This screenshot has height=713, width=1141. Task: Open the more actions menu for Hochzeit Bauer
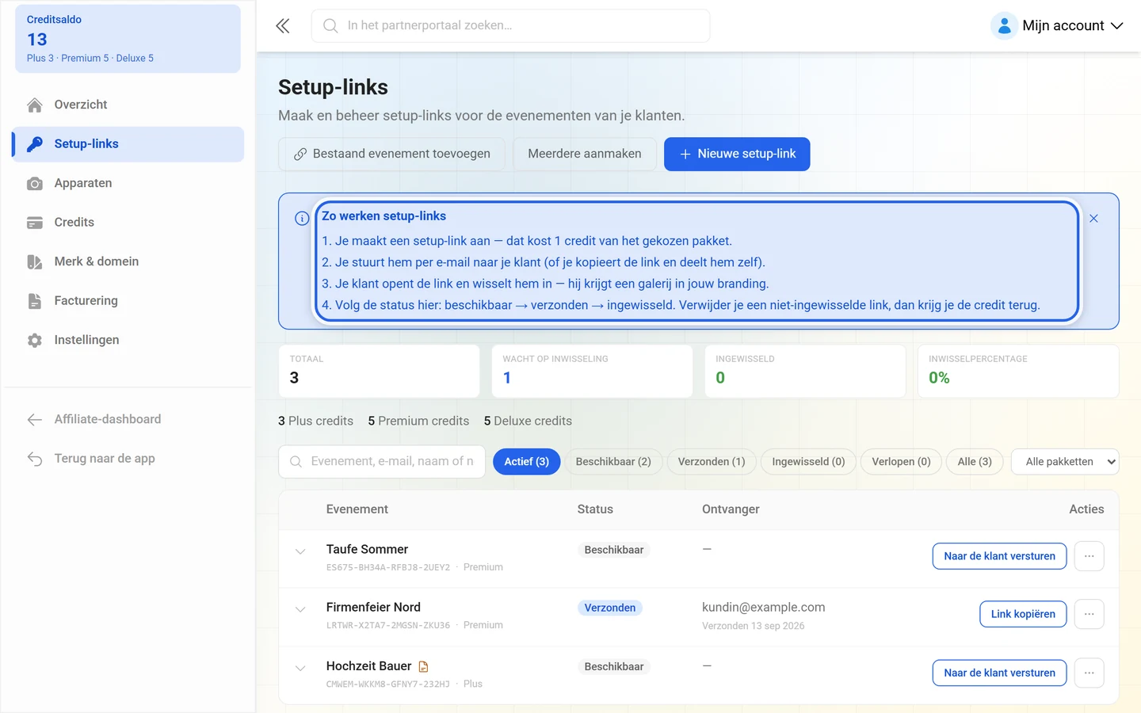click(x=1089, y=673)
